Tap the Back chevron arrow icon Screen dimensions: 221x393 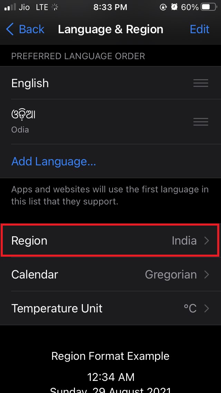(x=9, y=29)
